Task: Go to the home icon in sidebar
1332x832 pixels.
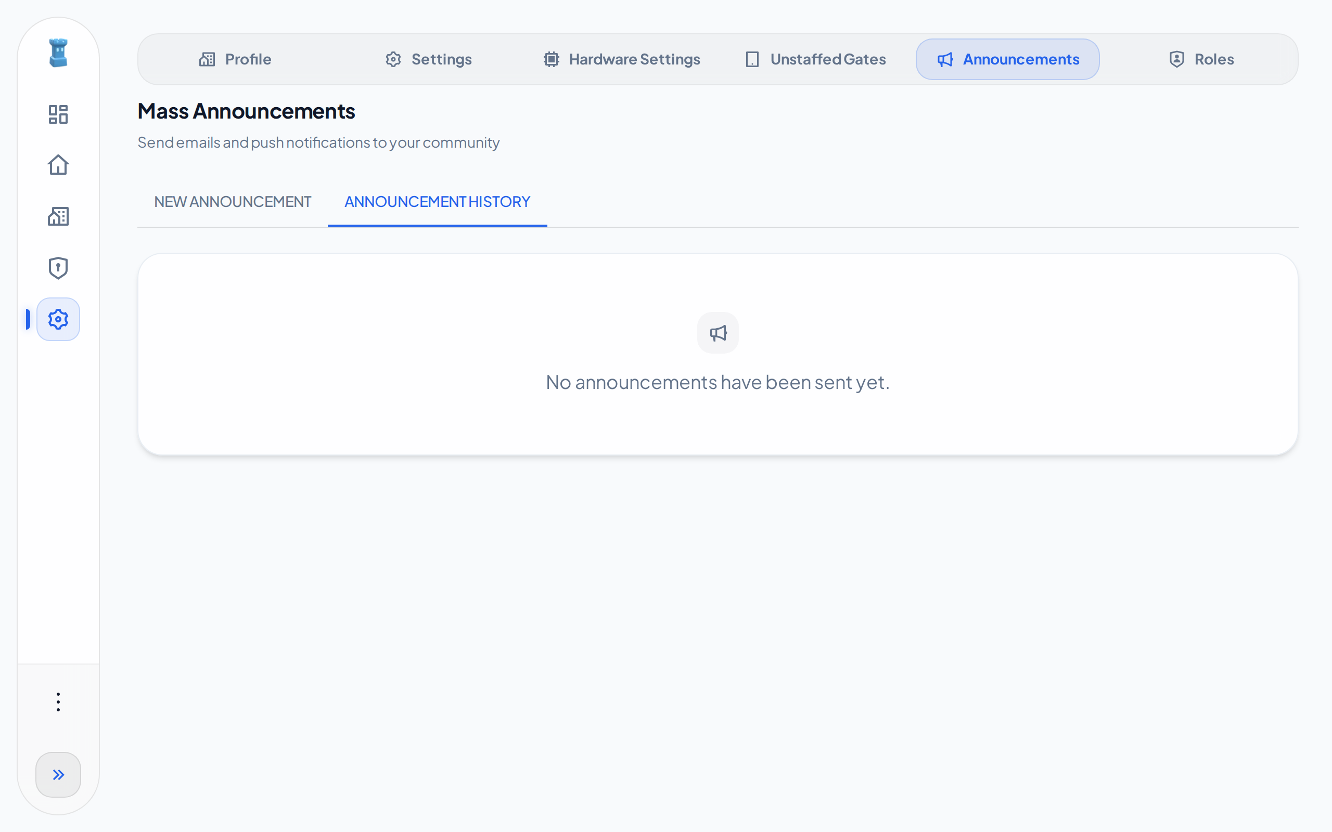Action: [58, 165]
